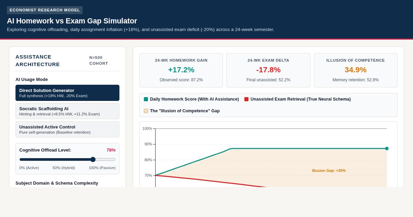Click the N=500 Cohort label
This screenshot has width=413, height=217.
click(x=99, y=61)
